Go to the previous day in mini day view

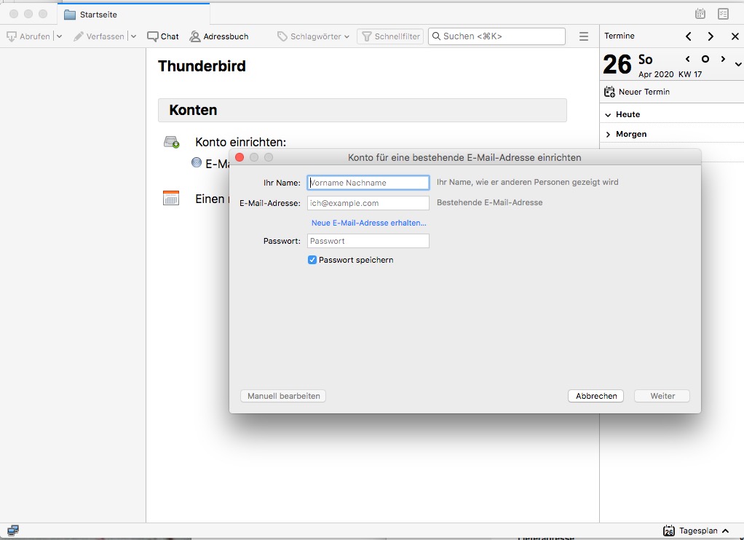687,59
